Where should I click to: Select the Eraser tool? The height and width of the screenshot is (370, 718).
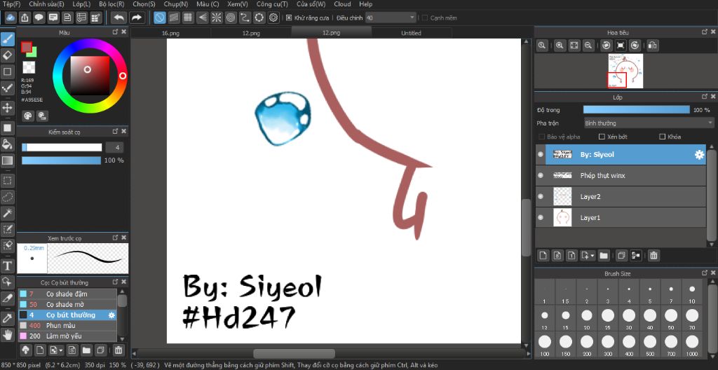click(x=7, y=55)
